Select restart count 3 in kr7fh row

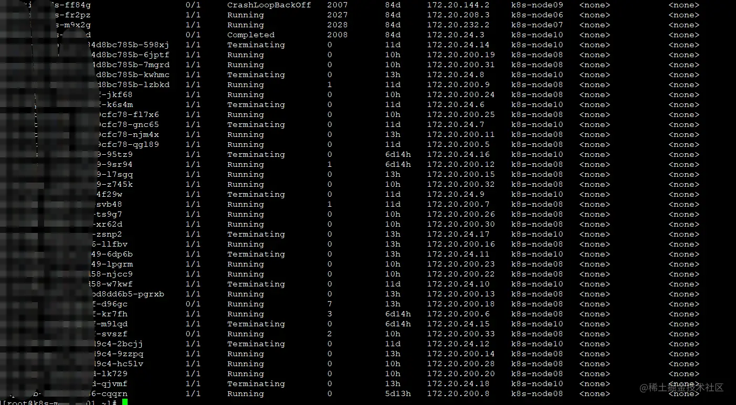(x=330, y=314)
